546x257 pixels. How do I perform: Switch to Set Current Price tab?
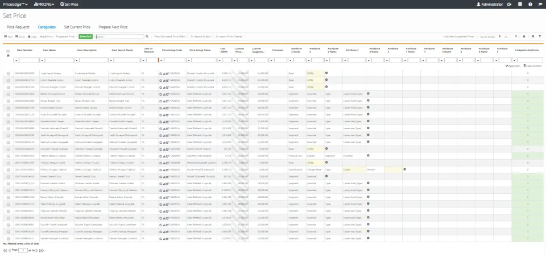pos(77,27)
